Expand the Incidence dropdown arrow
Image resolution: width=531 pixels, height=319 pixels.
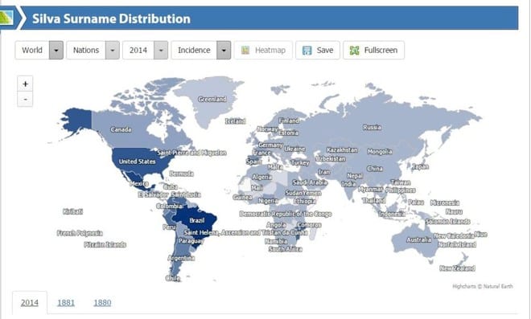coord(224,50)
